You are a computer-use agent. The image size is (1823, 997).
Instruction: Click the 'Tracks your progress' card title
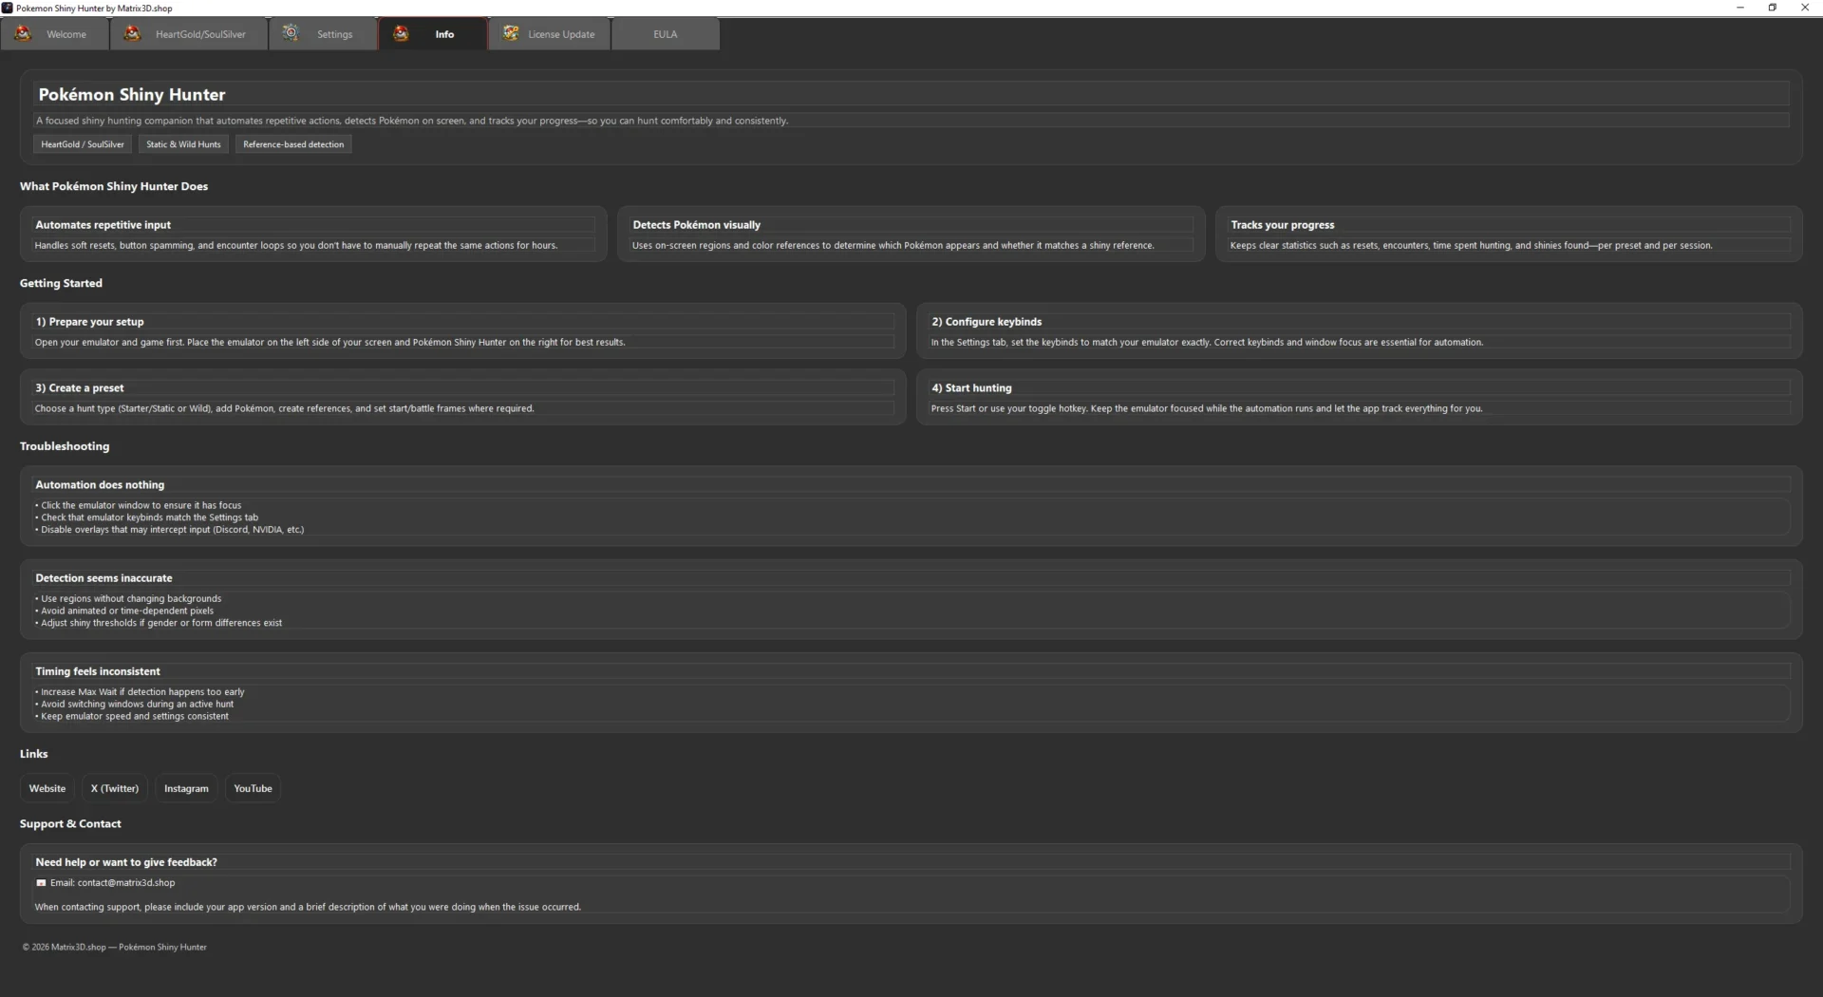[1283, 225]
